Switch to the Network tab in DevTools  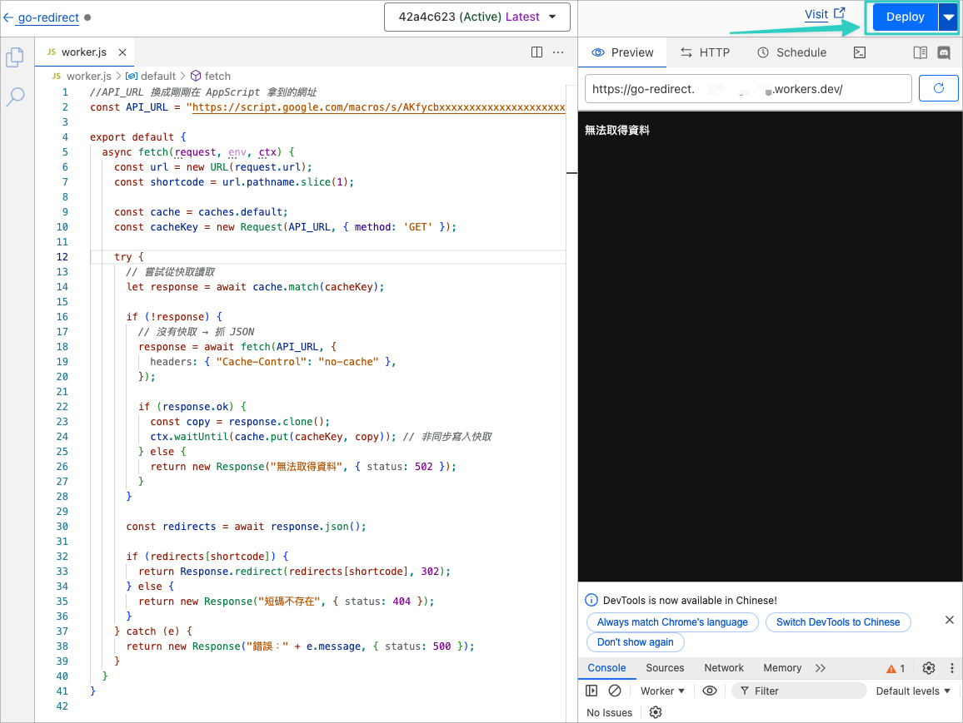724,668
